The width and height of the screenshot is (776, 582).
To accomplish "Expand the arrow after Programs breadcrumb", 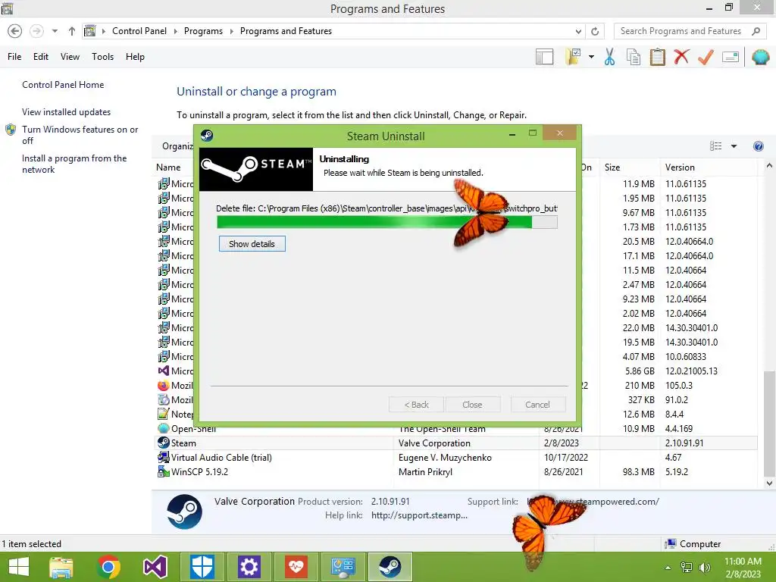I will coord(232,31).
